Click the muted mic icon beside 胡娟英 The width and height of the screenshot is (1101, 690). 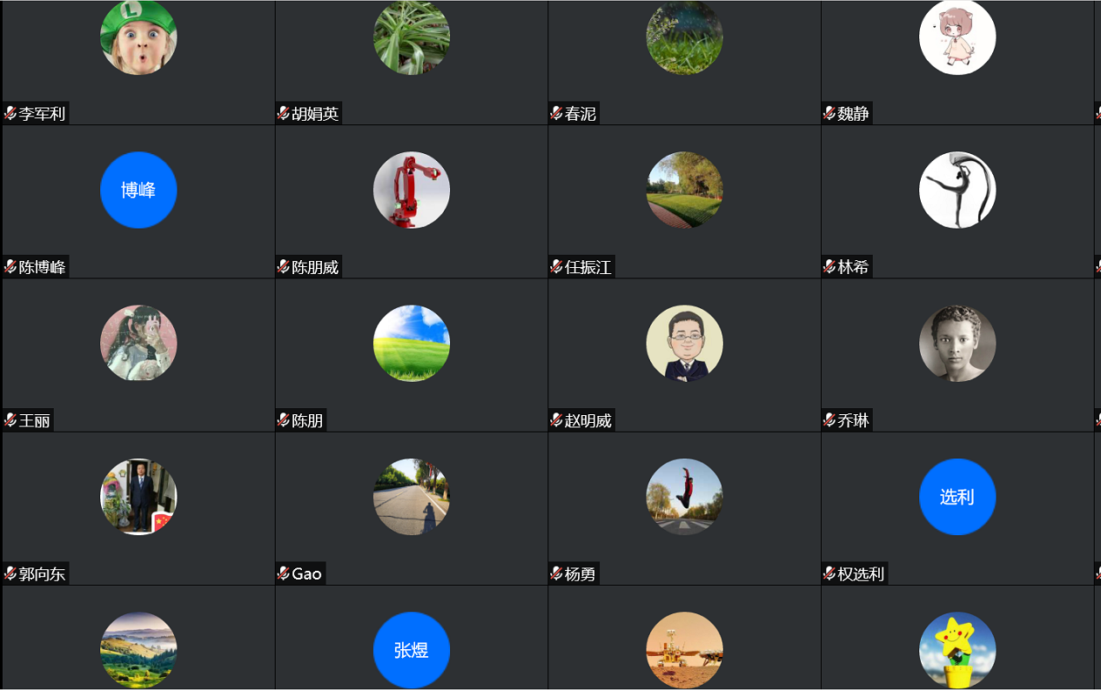pos(284,113)
